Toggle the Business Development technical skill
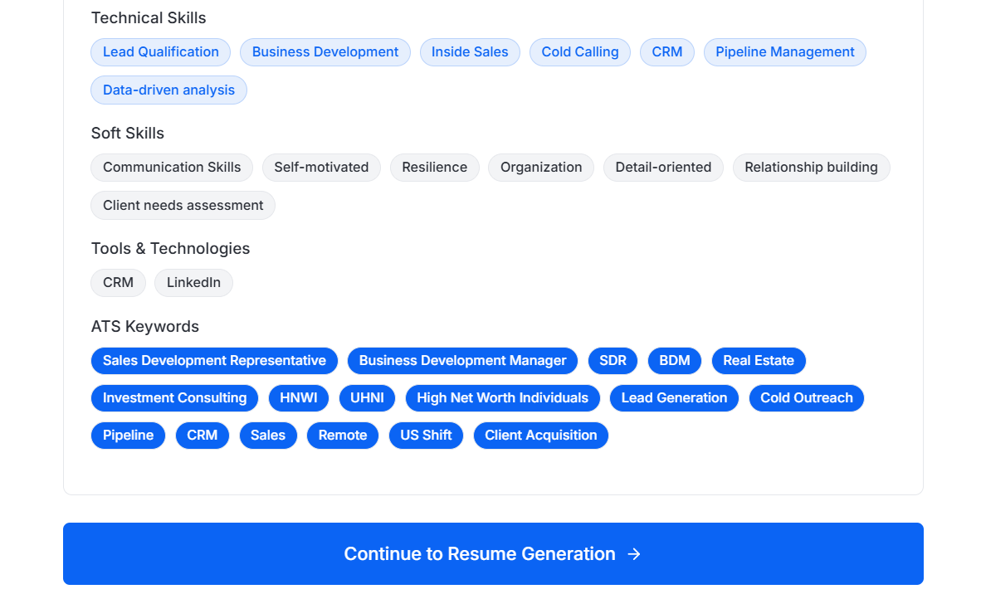The image size is (981, 594). (x=325, y=51)
